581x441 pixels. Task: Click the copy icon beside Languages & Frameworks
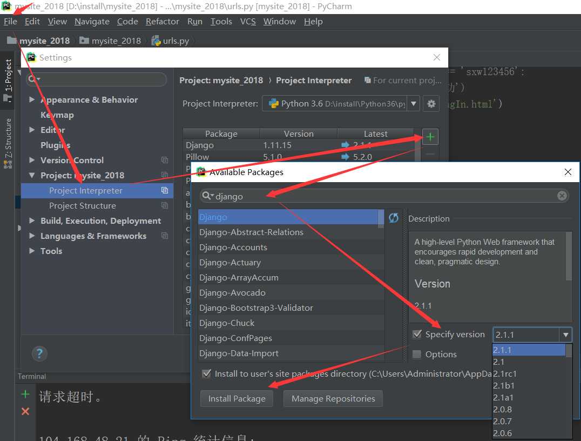pyautogui.click(x=165, y=236)
